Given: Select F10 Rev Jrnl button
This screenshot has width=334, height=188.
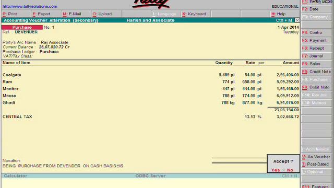Looking at the screenshot, I should (x=316, y=95).
